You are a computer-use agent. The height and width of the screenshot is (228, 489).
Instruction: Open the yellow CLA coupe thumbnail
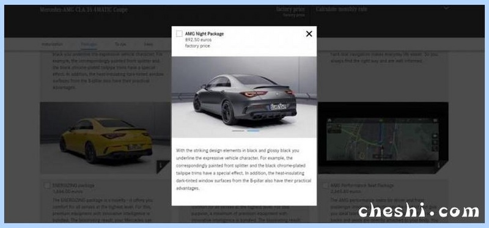point(105,138)
